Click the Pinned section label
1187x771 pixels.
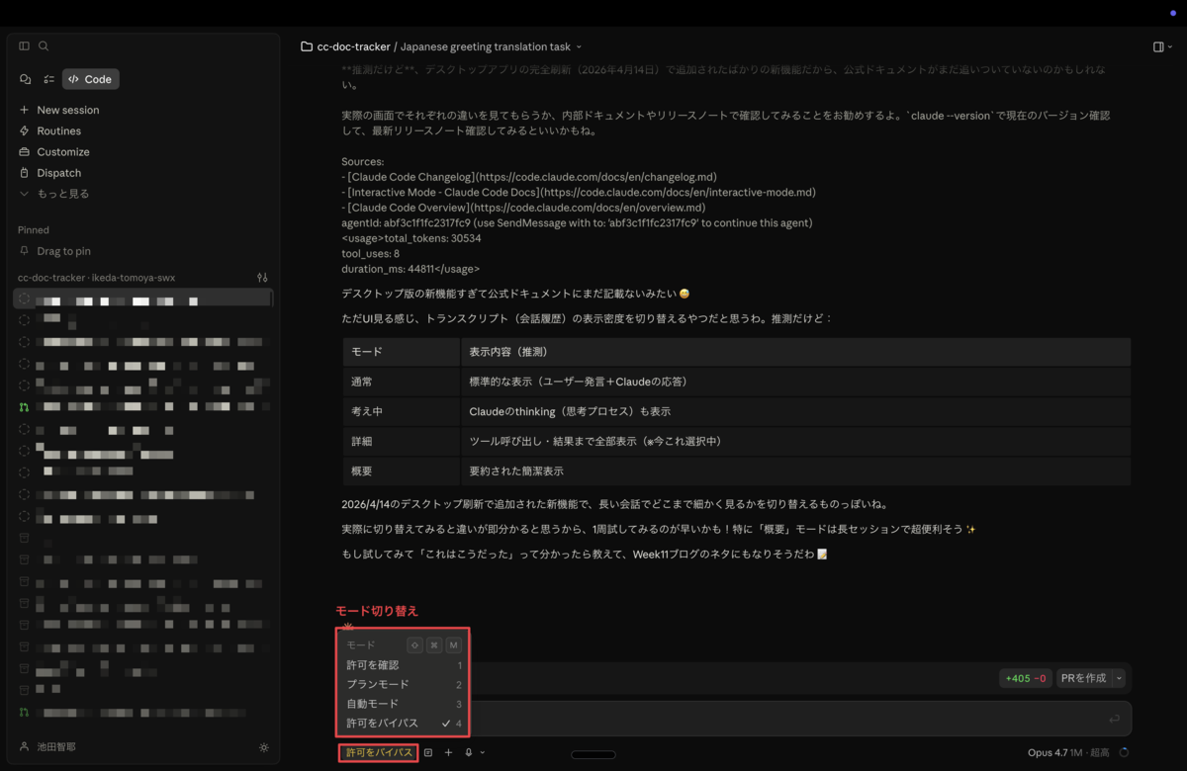(34, 230)
